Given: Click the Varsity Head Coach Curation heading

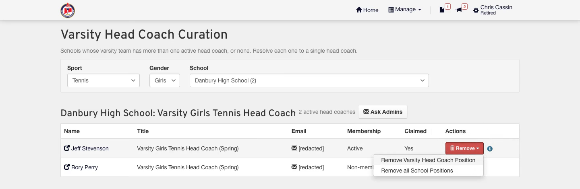Looking at the screenshot, I should [x=144, y=35].
